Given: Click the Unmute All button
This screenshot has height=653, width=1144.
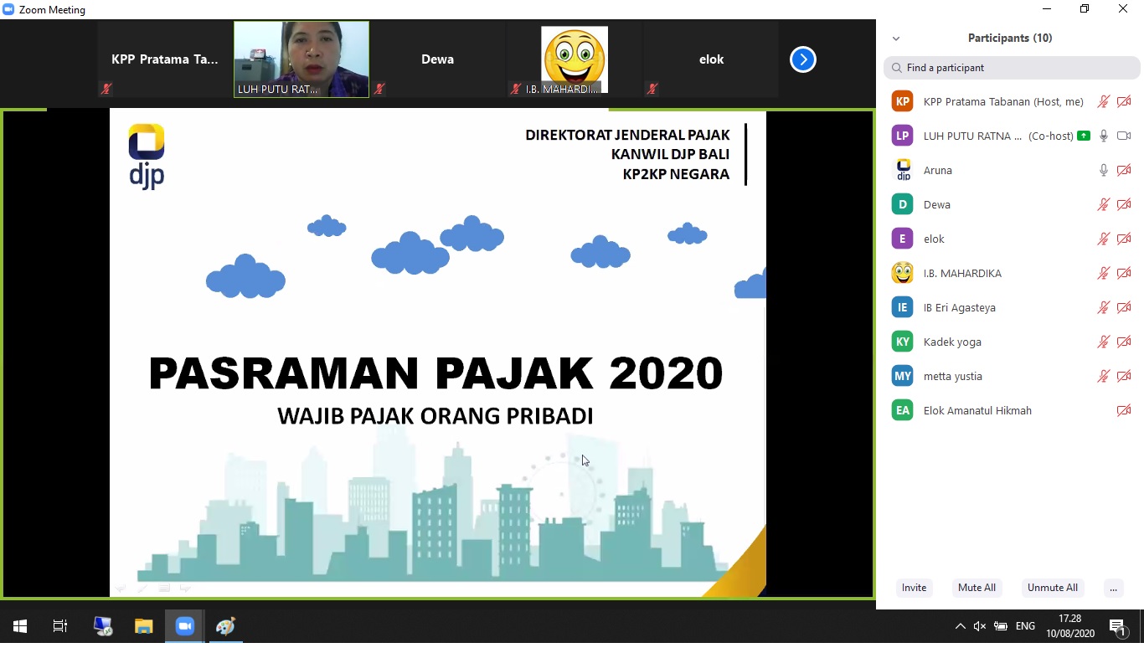Looking at the screenshot, I should point(1052,588).
